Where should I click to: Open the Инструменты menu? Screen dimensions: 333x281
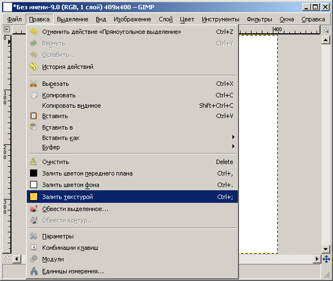220,19
